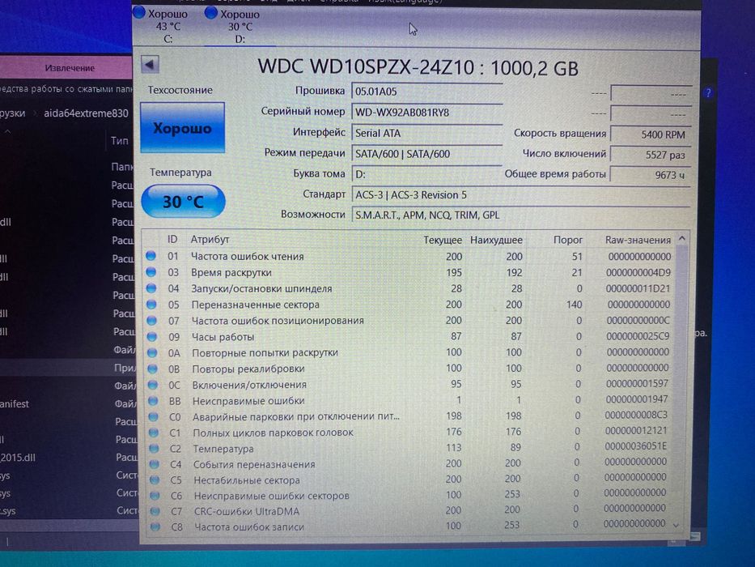Click status circle of attribute 01

pos(151,255)
